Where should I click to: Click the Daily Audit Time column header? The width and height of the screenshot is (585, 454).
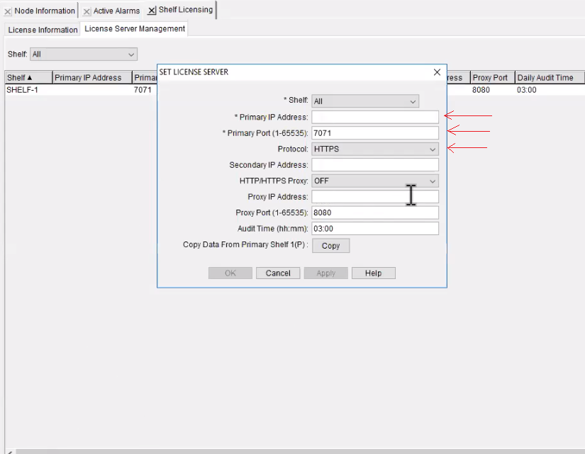(550, 77)
